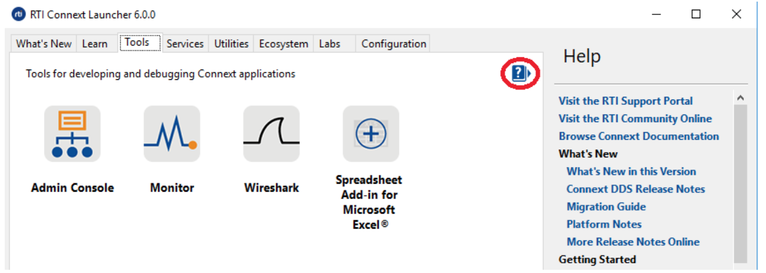Switch to the What's New tab
Viewport: 766px width, 273px height.
[x=43, y=44]
